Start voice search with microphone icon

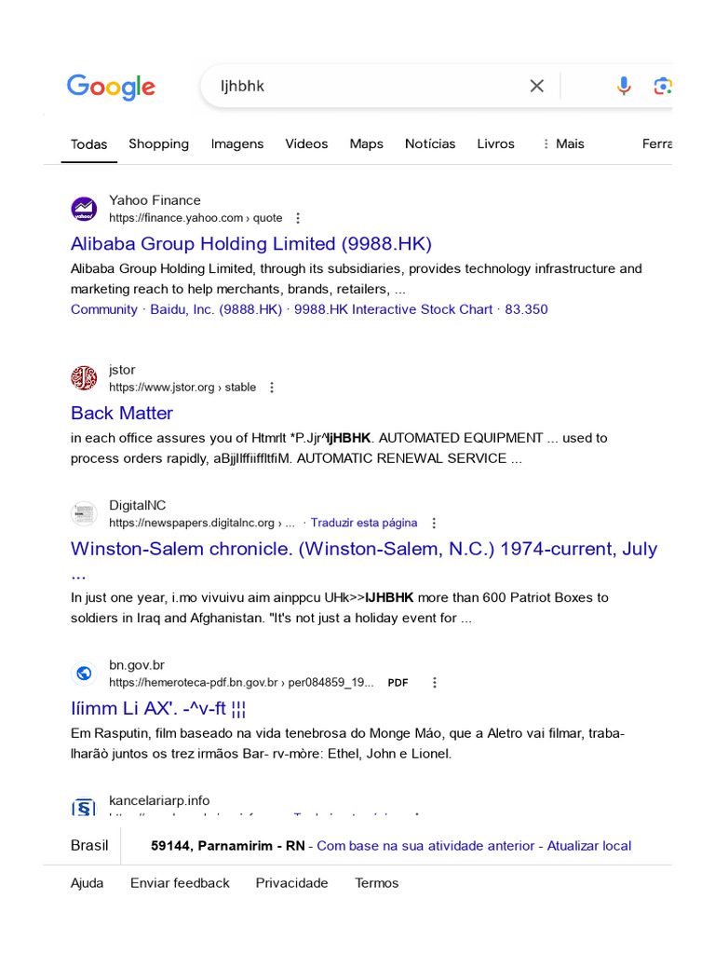[x=623, y=86]
